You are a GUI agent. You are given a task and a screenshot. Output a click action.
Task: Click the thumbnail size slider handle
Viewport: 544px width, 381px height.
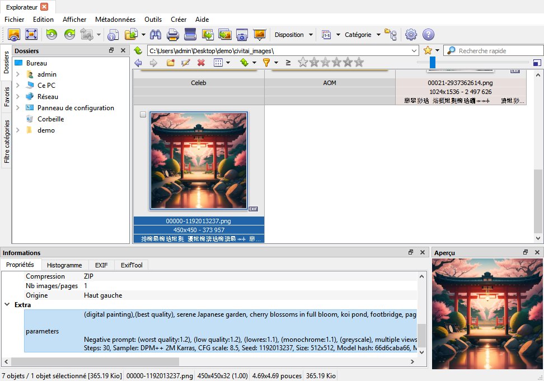point(433,63)
